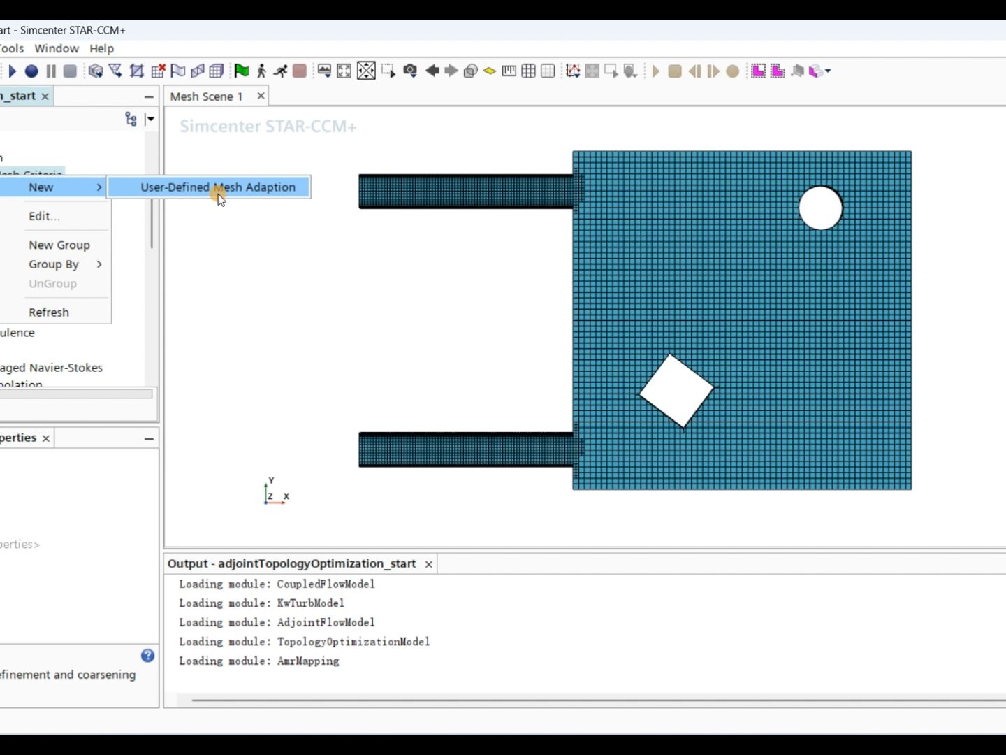Click the walking-man Step icon
Image resolution: width=1006 pixels, height=755 pixels.
click(261, 71)
